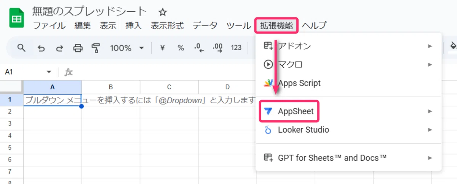Rename the 無題のスプレッドシート title

(x=89, y=12)
